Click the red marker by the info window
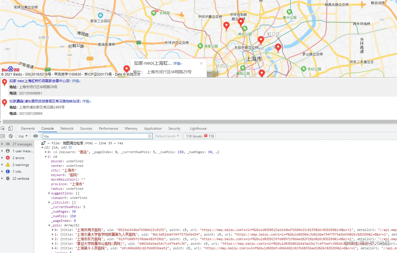 pyautogui.click(x=126, y=69)
